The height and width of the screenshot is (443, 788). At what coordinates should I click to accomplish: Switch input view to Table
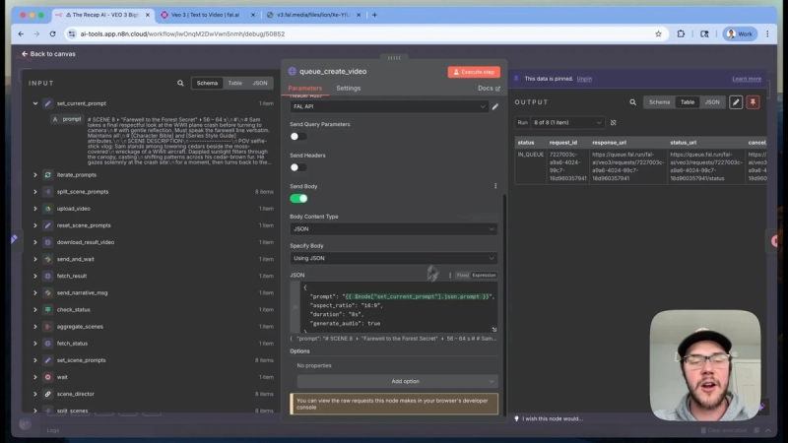(235, 83)
